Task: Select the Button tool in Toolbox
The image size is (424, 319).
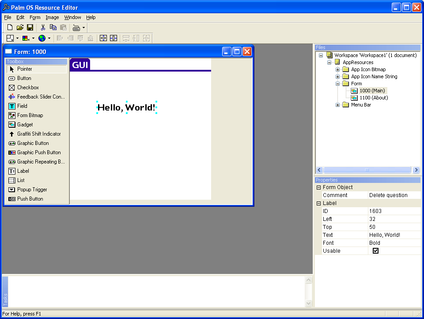Action: click(x=36, y=78)
